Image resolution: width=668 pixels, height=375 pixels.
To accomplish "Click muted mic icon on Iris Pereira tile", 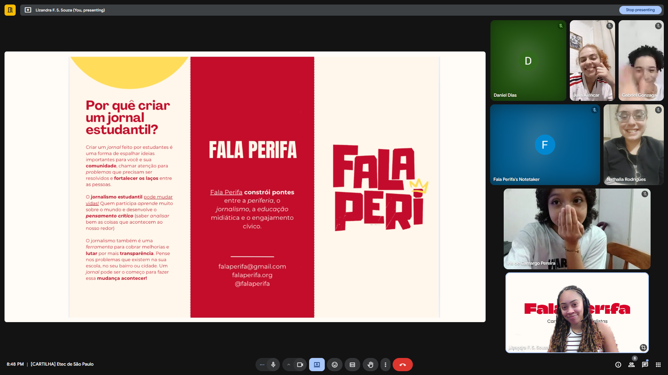I will click(x=645, y=194).
